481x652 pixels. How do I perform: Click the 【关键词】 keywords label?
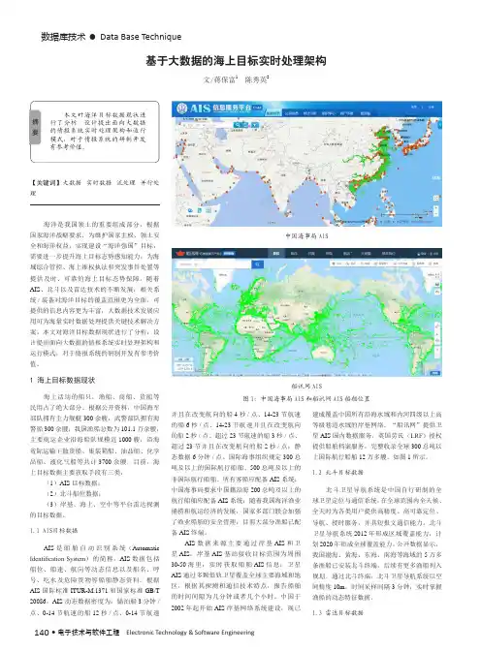[x=46, y=182]
